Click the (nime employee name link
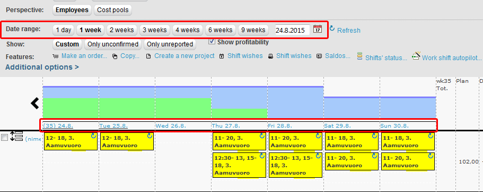483x192 pixels. point(33,139)
